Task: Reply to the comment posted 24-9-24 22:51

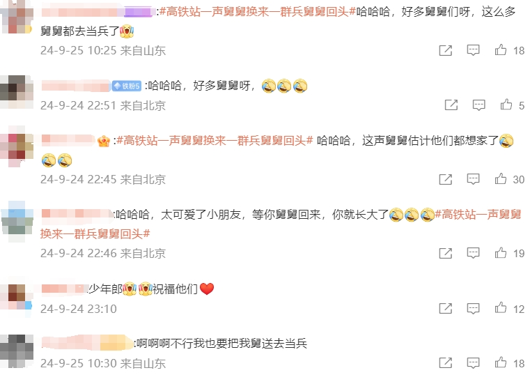Action: (478, 105)
